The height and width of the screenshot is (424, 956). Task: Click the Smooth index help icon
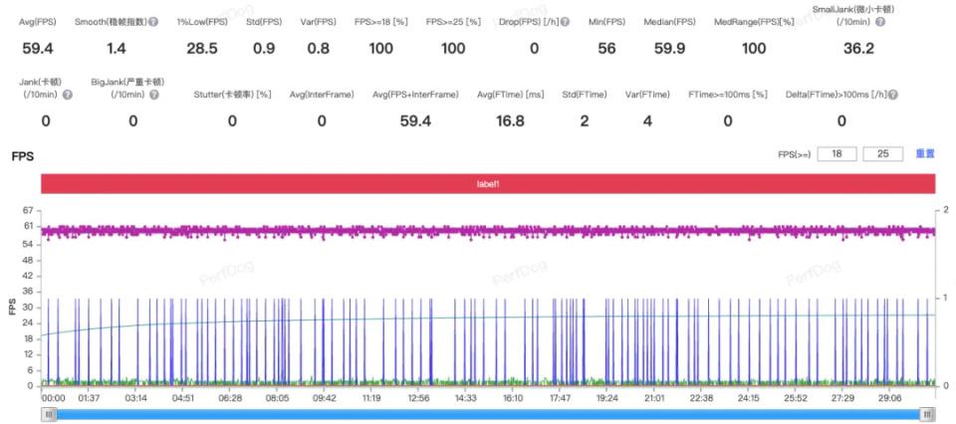(x=152, y=22)
